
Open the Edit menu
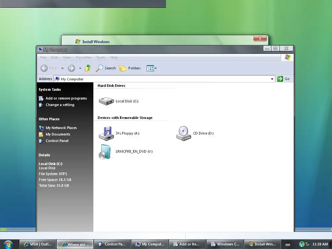[x=54, y=57]
